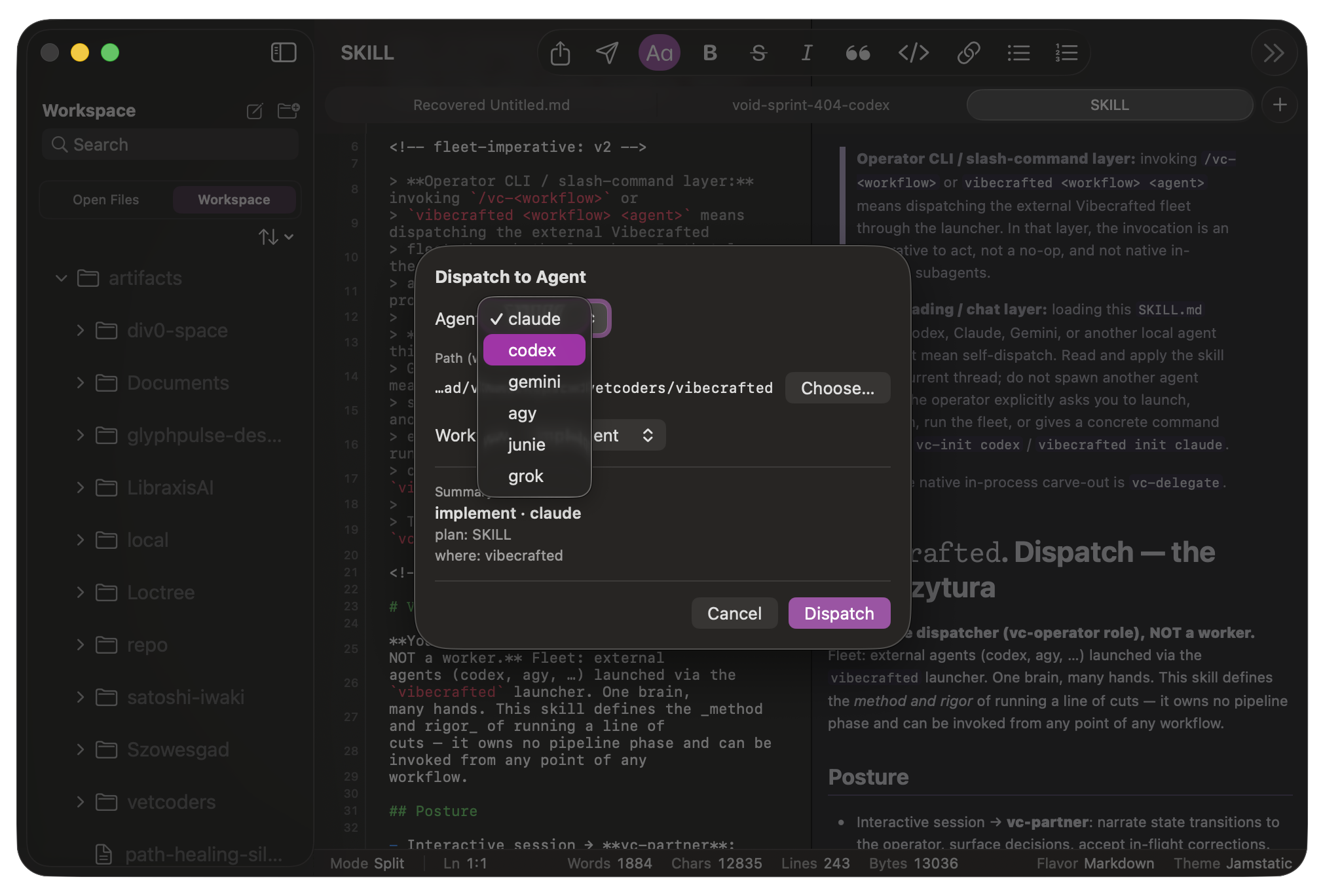Expand the local folder
This screenshot has height=896, width=1323.
coord(80,540)
